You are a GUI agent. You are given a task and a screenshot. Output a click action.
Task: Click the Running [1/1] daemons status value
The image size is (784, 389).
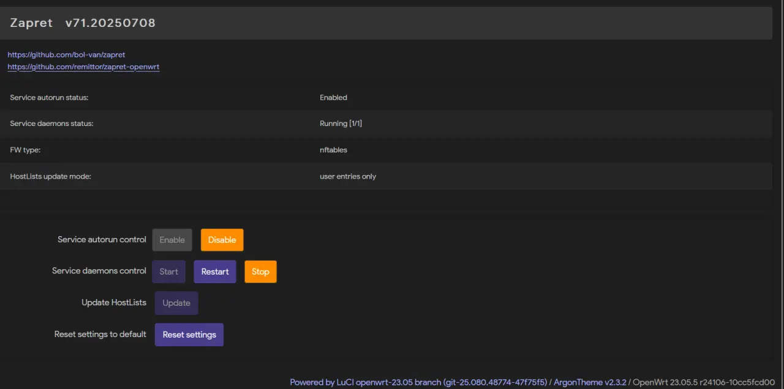[x=341, y=124]
